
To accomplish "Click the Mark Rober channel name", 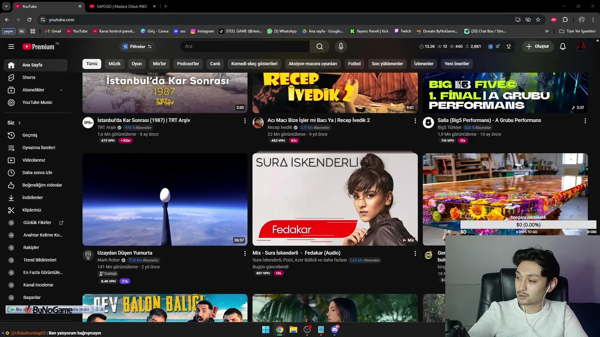I will click(x=109, y=260).
